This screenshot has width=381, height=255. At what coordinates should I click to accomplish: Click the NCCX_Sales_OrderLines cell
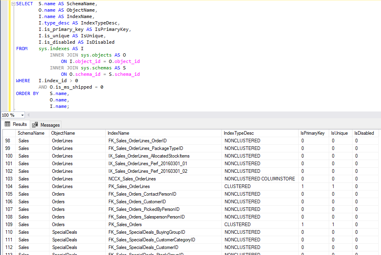(132, 179)
